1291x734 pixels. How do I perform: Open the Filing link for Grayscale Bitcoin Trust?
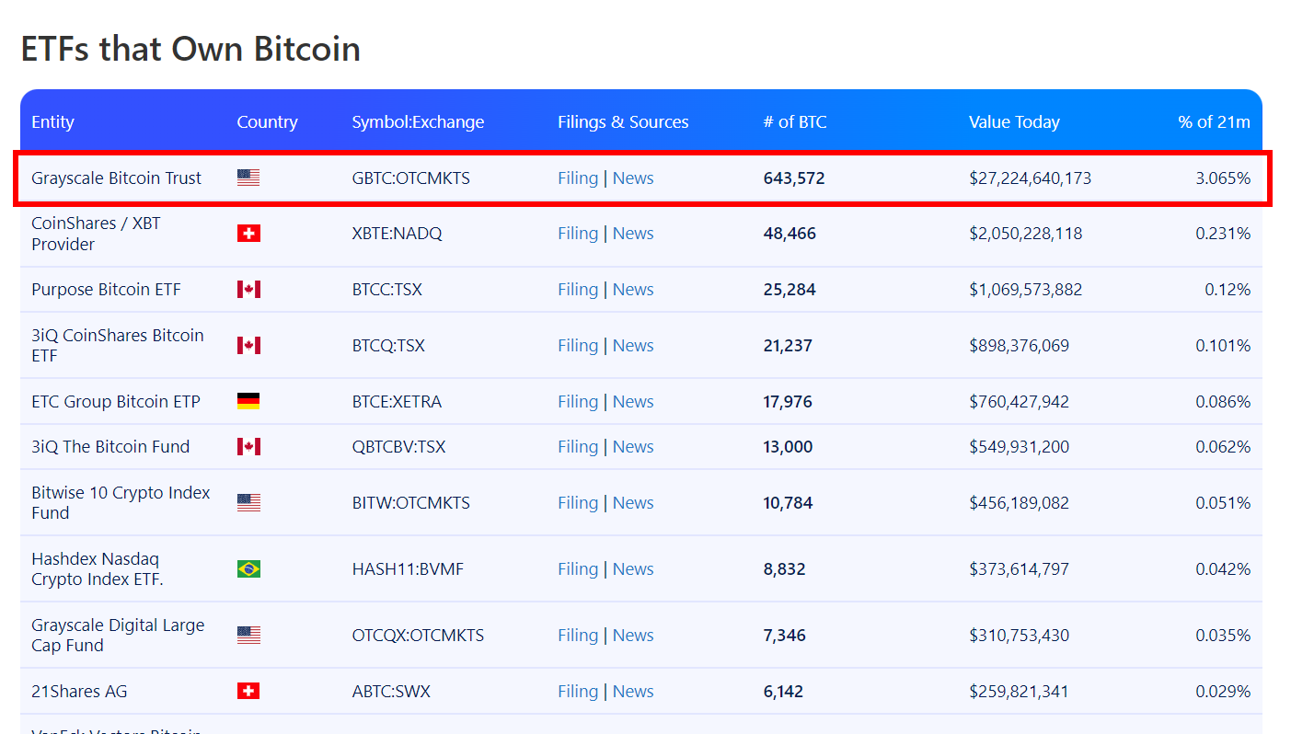(578, 178)
